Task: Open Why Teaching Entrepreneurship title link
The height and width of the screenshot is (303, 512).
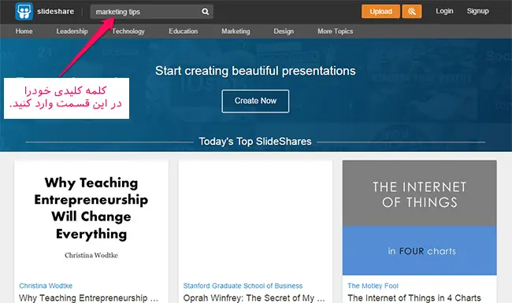Action: [88, 297]
